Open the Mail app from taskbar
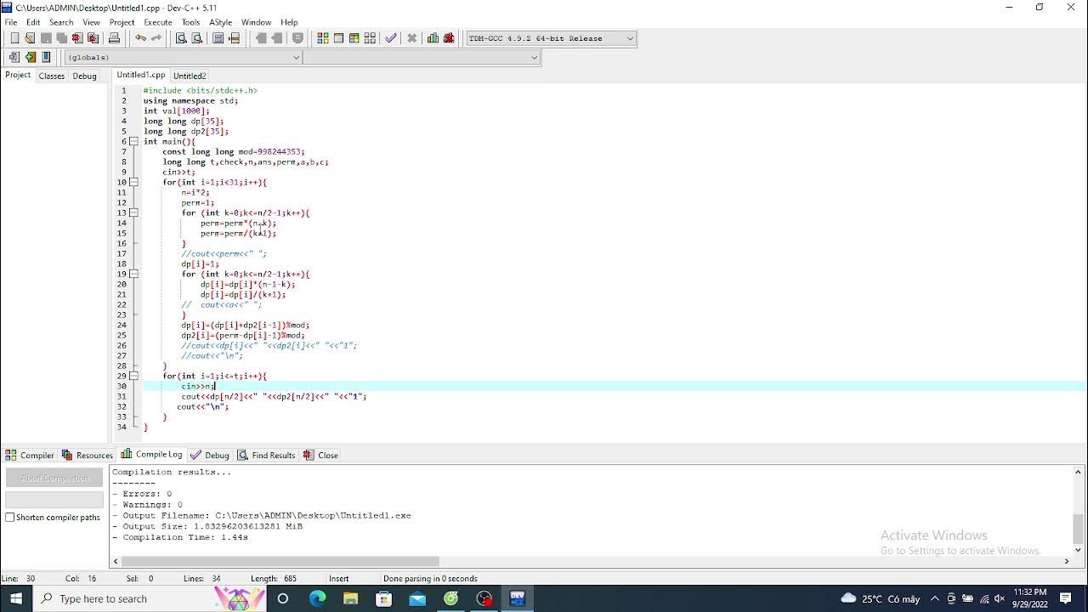 click(417, 598)
